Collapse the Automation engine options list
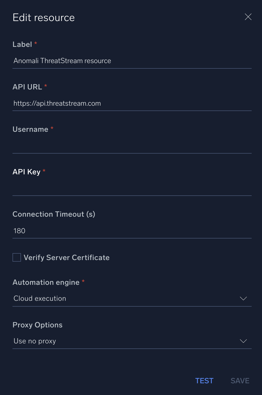 243,298
